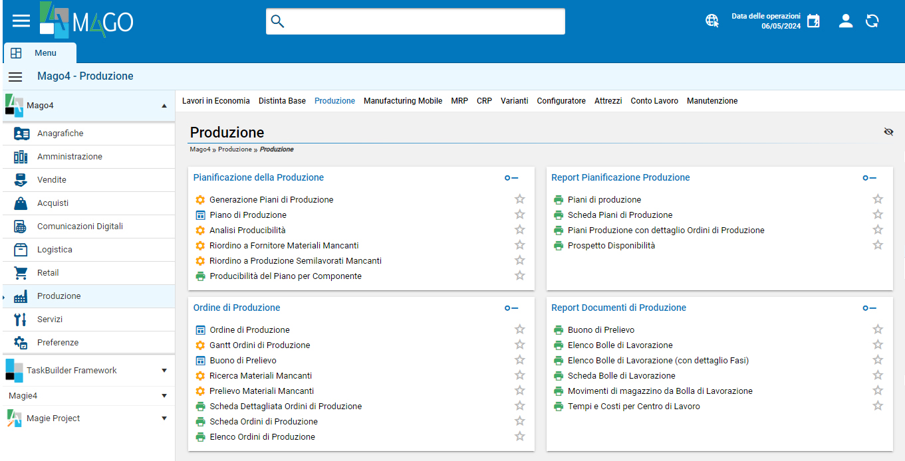Open the user profile icon

[846, 21]
